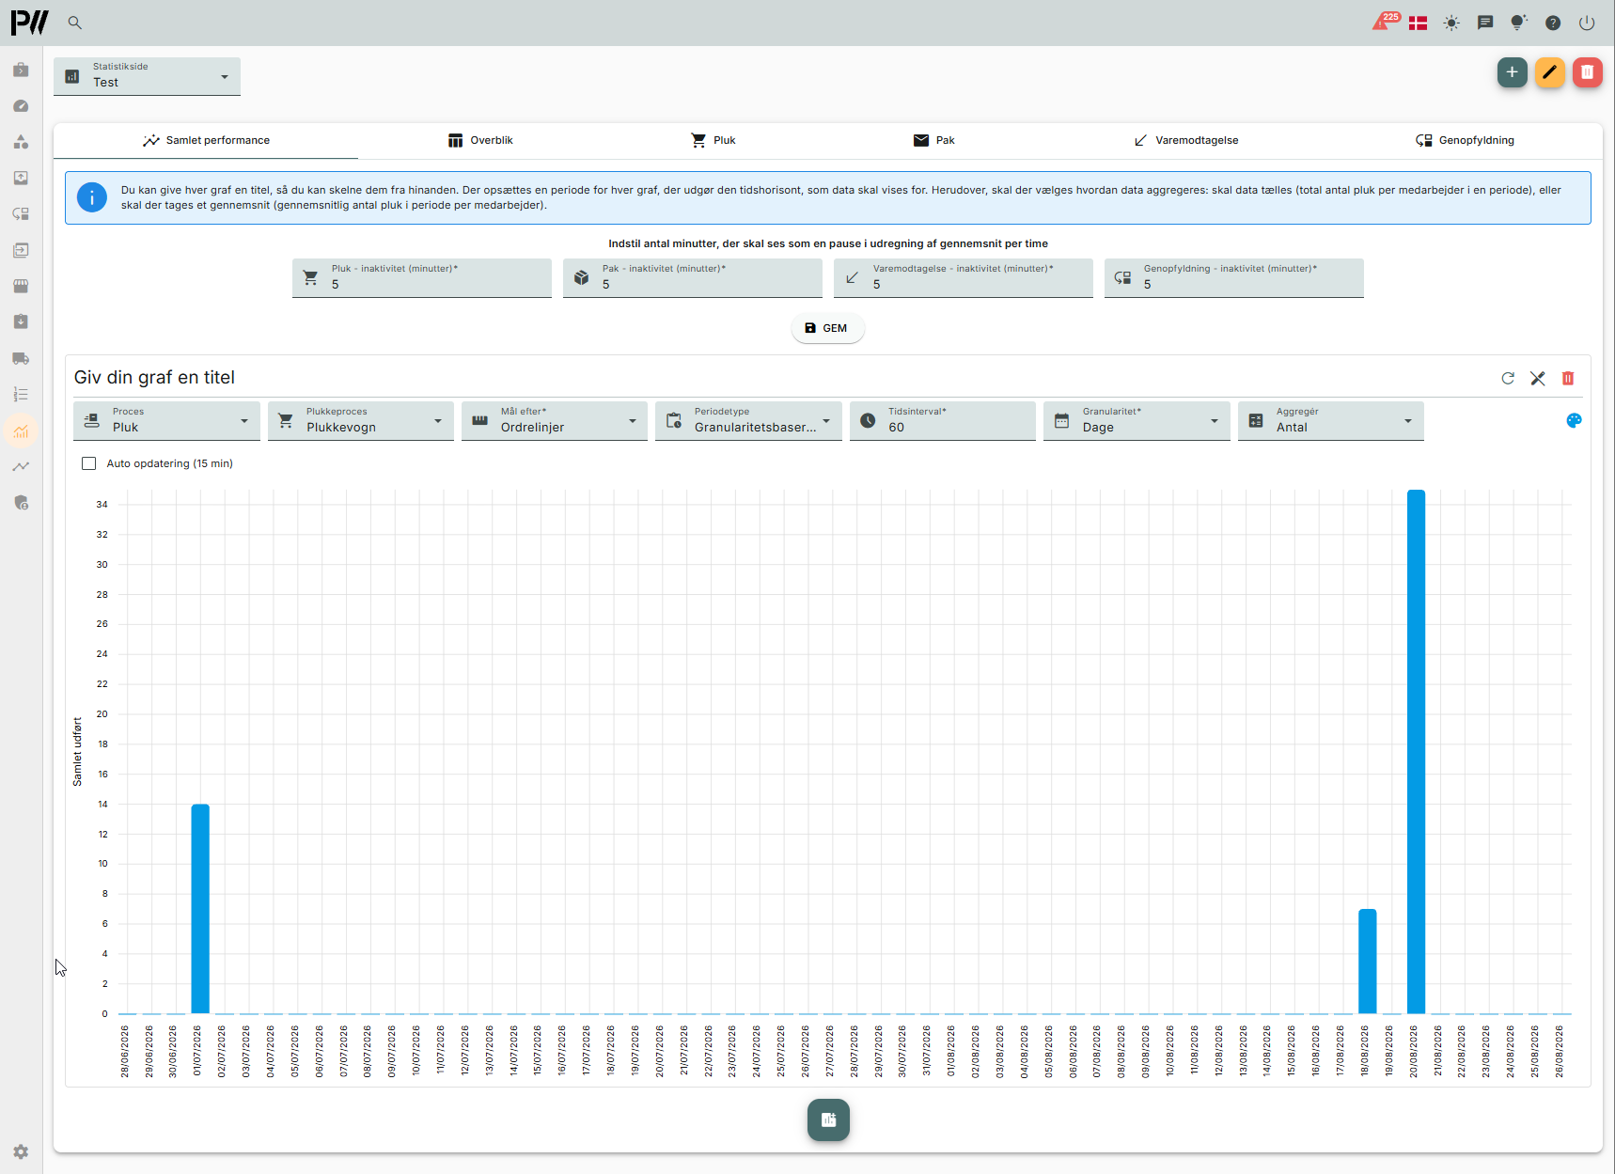The width and height of the screenshot is (1615, 1174).
Task: Click the 'Giv din graf en titel' field
Action: (154, 377)
